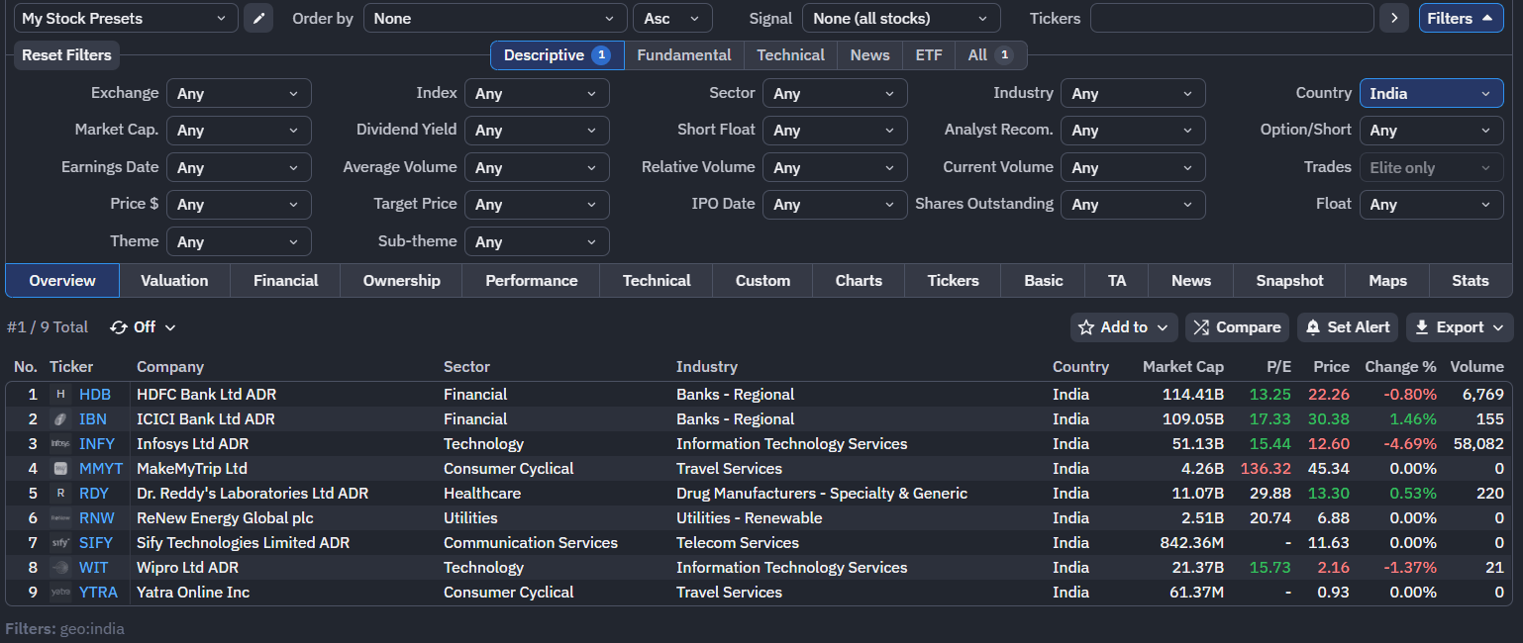Click the Sify logo icon

click(60, 543)
